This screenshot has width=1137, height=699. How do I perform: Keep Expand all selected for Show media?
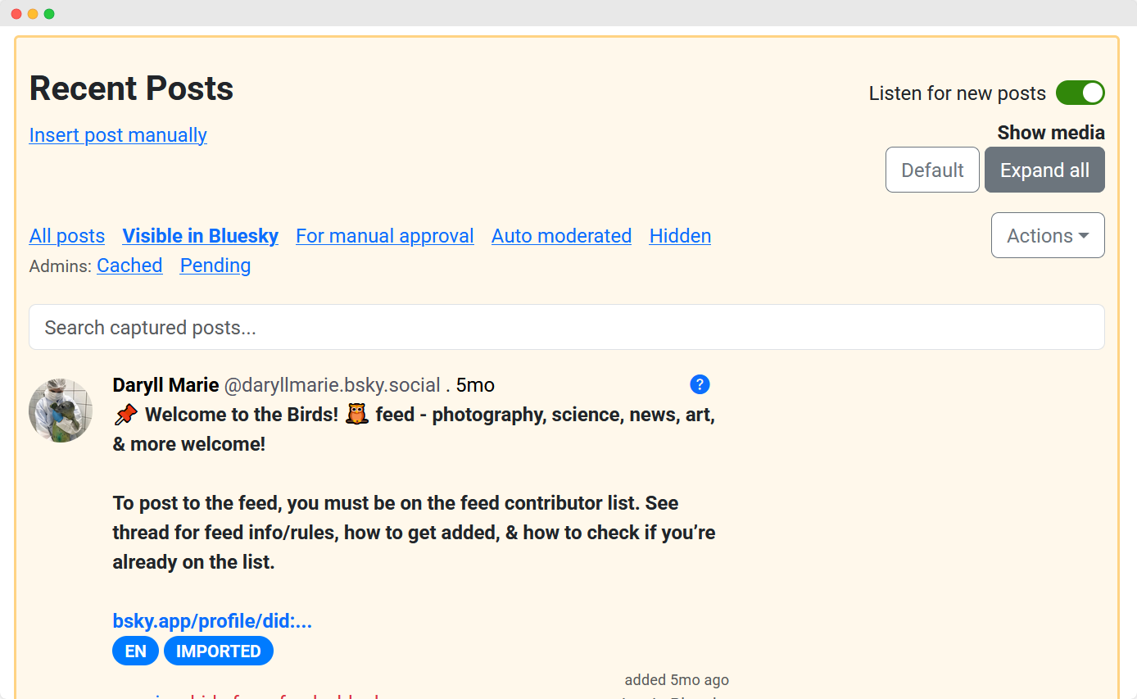coord(1044,170)
